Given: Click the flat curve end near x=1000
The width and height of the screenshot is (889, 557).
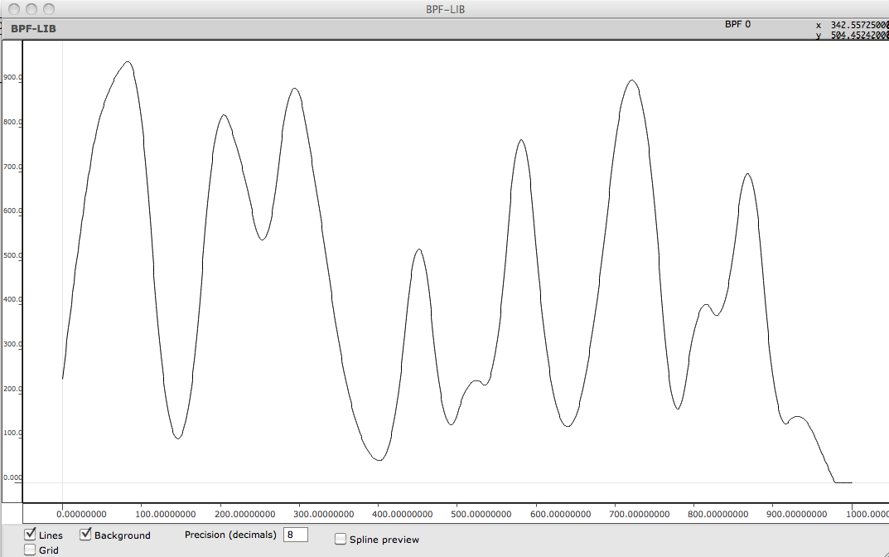Looking at the screenshot, I should pyautogui.click(x=843, y=482).
